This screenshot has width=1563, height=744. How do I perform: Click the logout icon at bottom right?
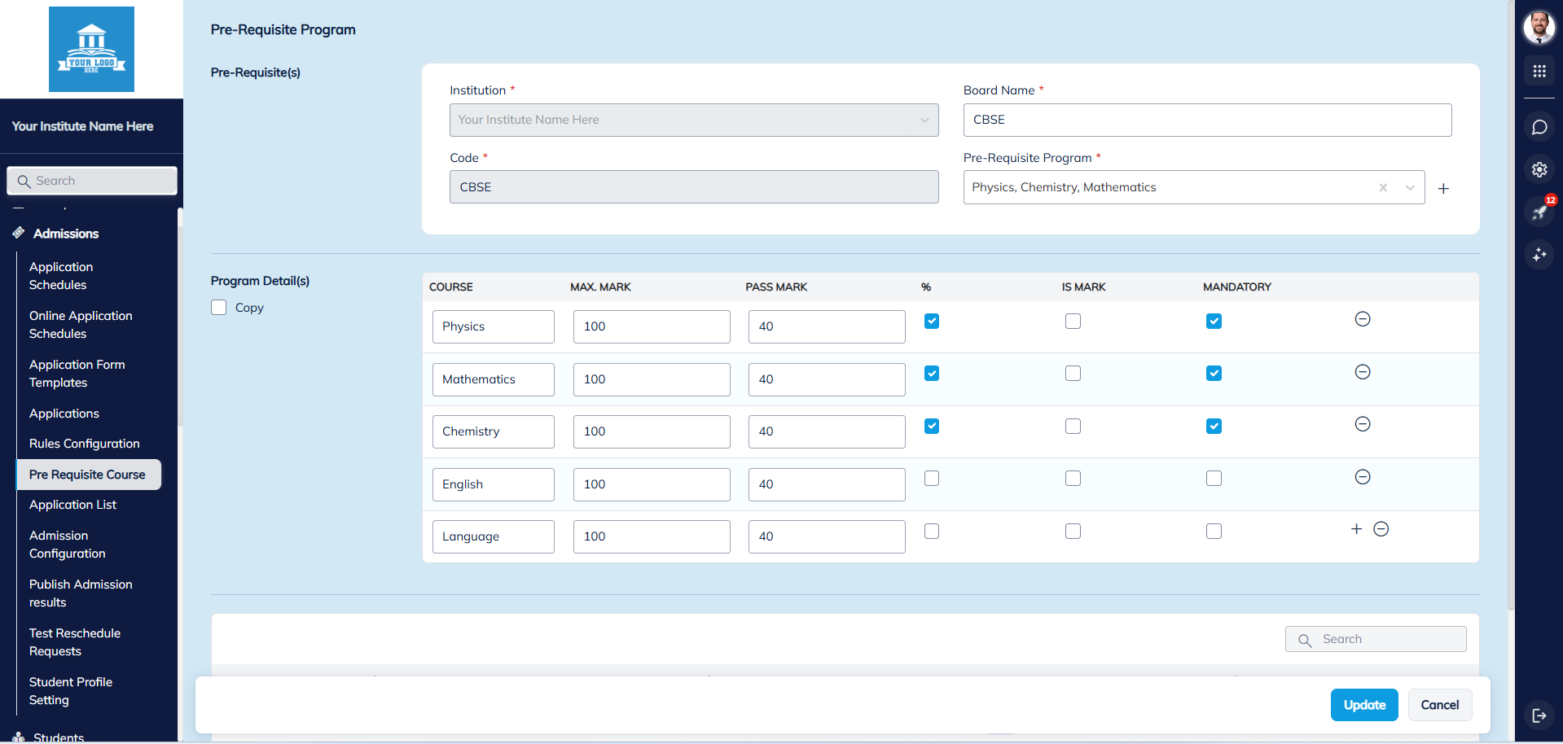(1539, 716)
